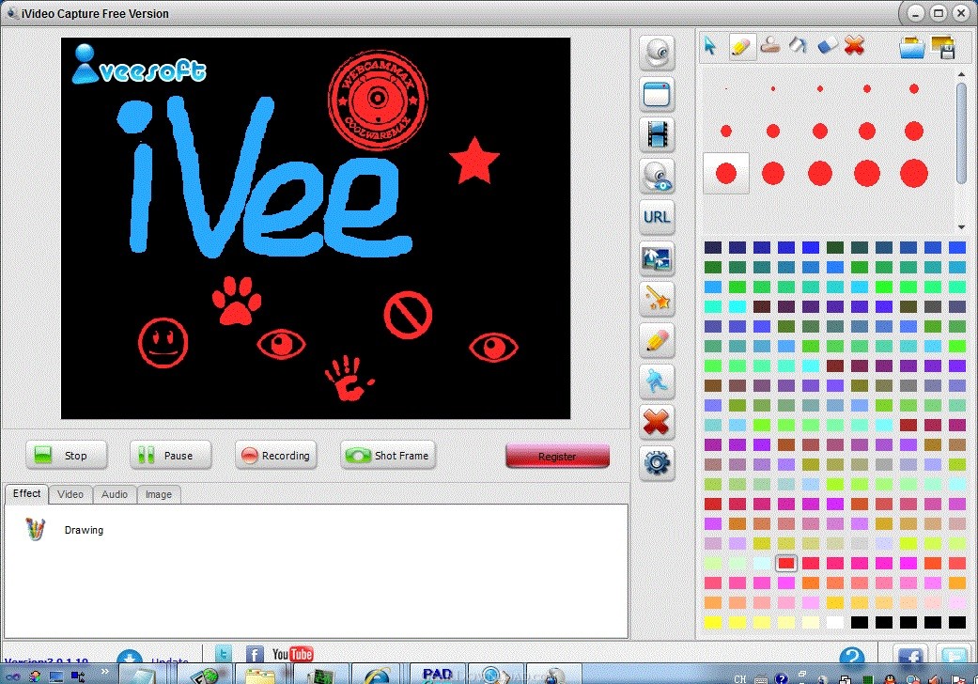The height and width of the screenshot is (684, 978).
Task: Select the eraser tool
Action: tap(827, 45)
